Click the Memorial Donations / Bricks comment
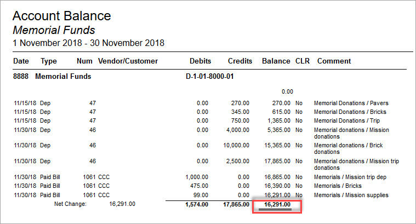Viewport: 416px width, 224px height. pyautogui.click(x=350, y=112)
